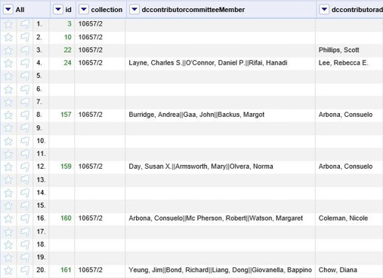
Task: Flag row 18
Action: click(25, 245)
